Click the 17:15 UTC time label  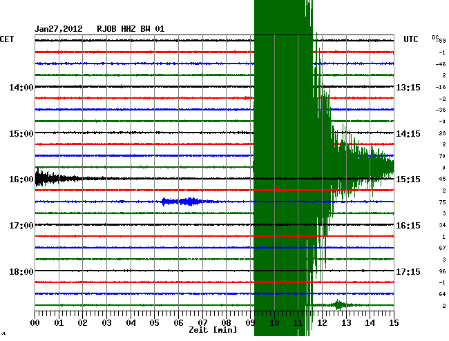(408, 271)
